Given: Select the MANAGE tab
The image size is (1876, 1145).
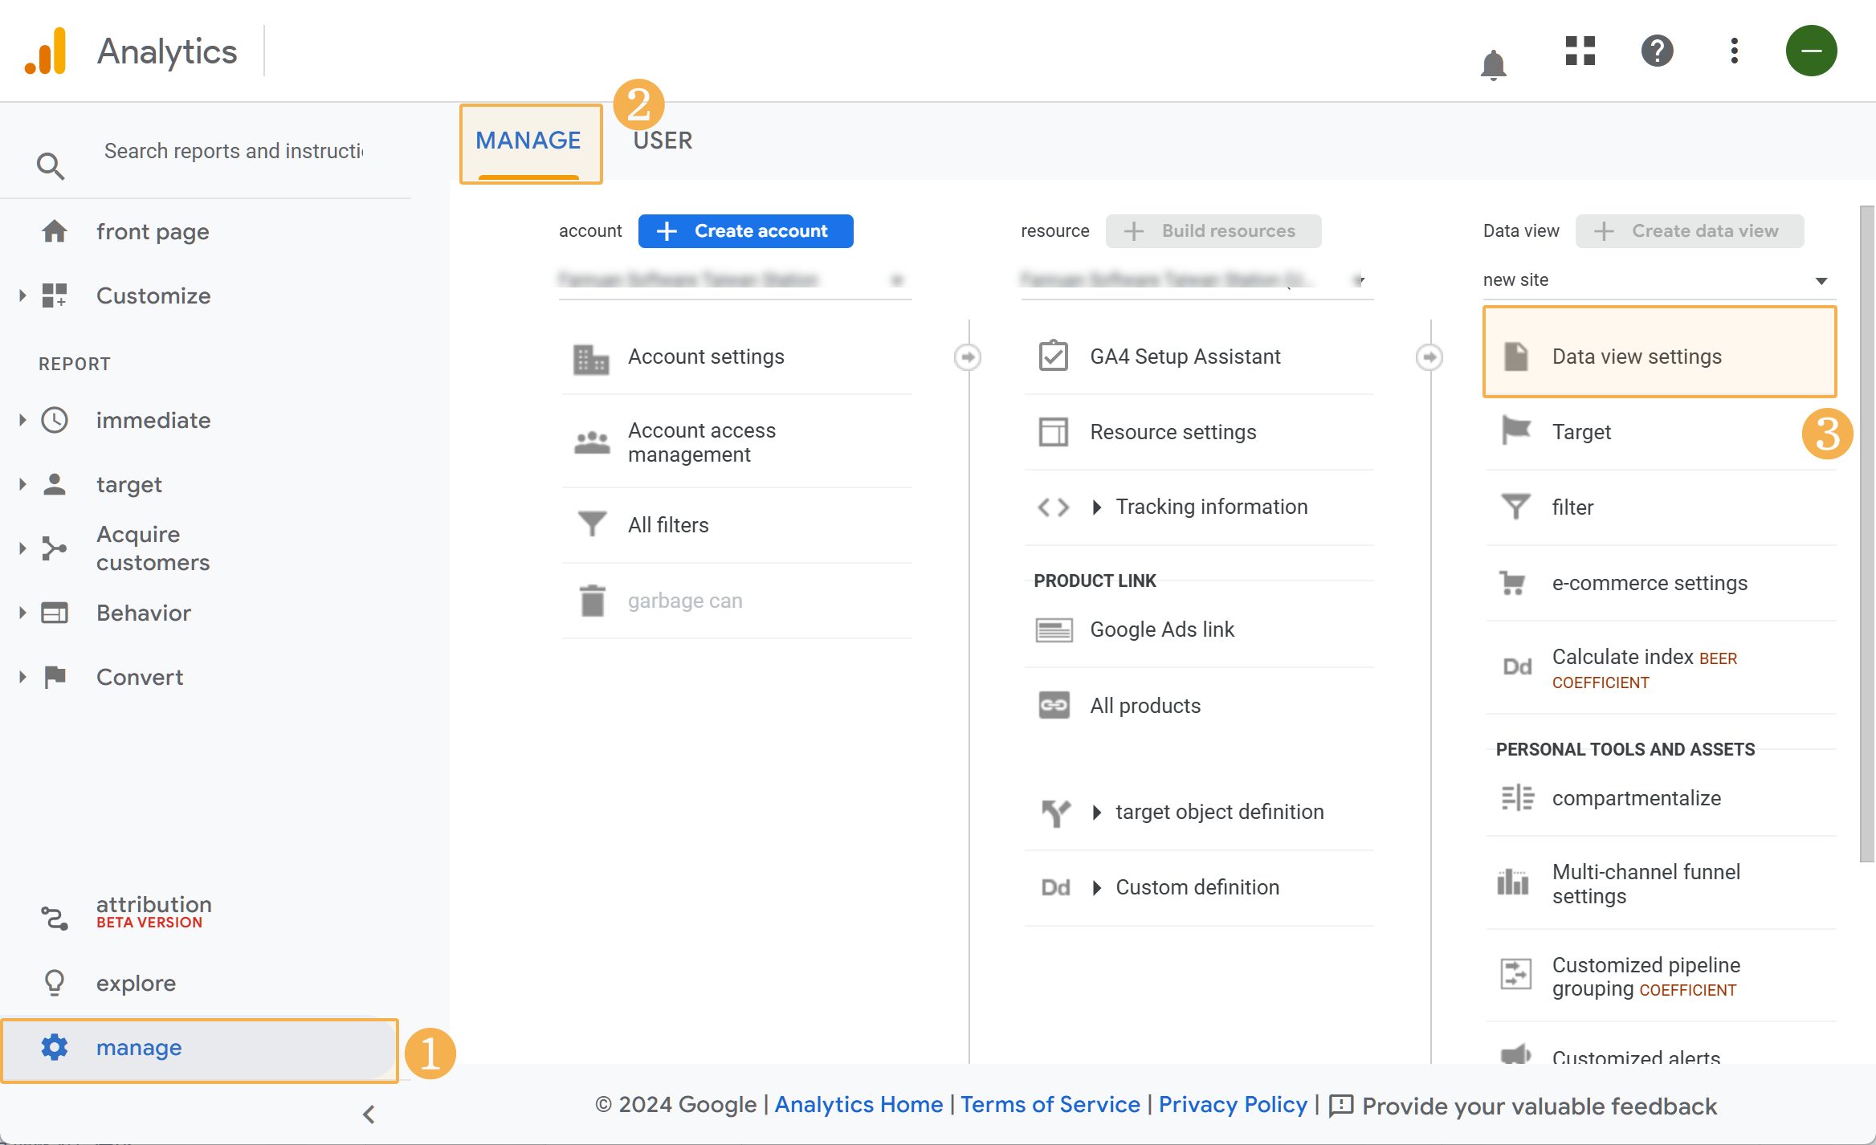Looking at the screenshot, I should coord(528,141).
